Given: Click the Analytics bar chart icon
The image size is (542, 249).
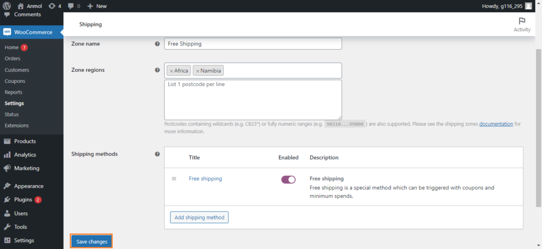Looking at the screenshot, I should point(7,155).
